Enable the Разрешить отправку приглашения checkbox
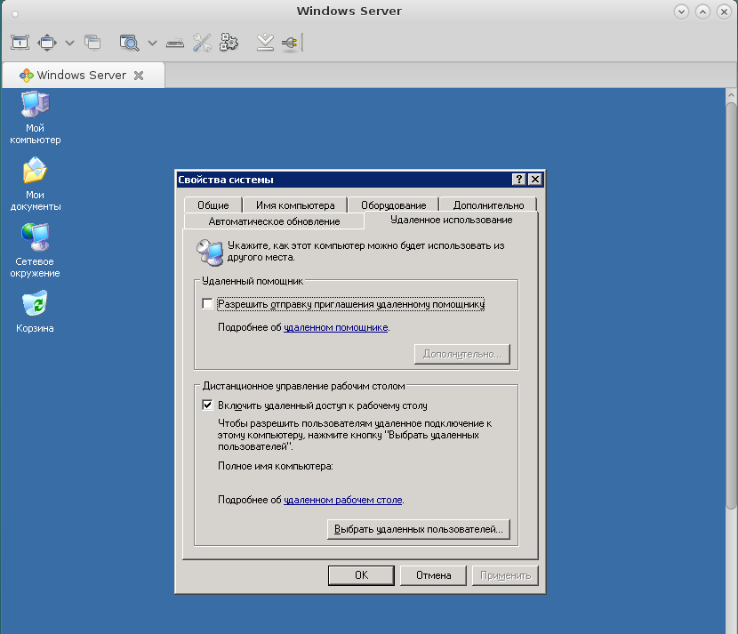Viewport: 738px width, 634px height. 207,304
